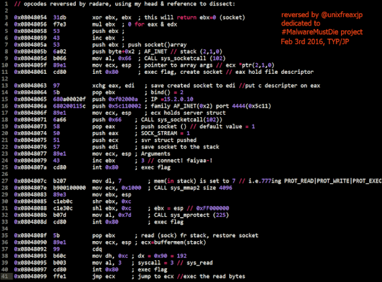This screenshot has width=382, height=282.
Task: Click line number 41 in the gutter
Action: point(5,276)
